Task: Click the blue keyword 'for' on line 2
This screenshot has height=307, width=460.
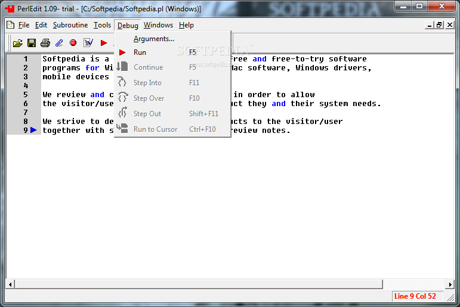Action: click(x=92, y=68)
